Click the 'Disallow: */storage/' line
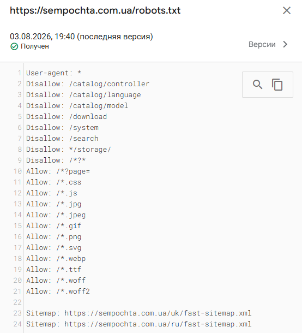This screenshot has width=302, height=333. click(x=69, y=149)
